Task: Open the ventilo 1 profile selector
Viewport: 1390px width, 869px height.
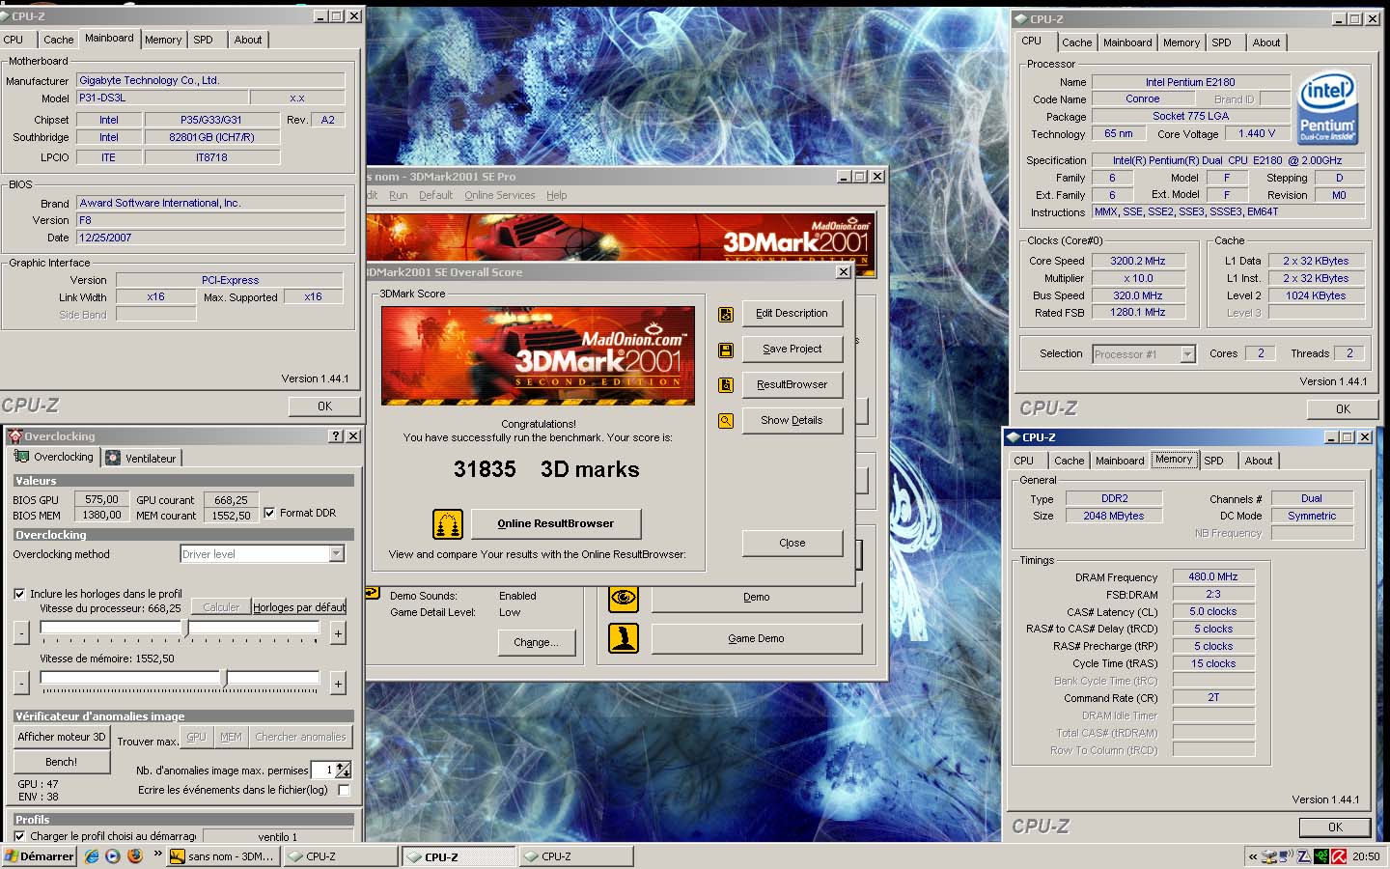Action: pyautogui.click(x=277, y=836)
